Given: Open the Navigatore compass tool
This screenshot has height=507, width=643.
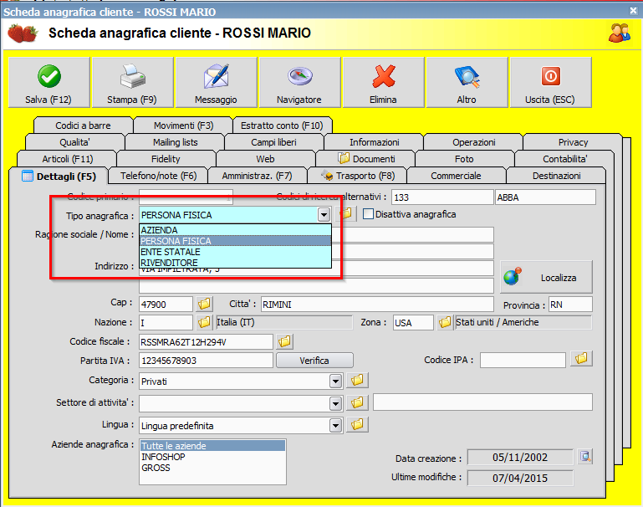Looking at the screenshot, I should (x=299, y=83).
